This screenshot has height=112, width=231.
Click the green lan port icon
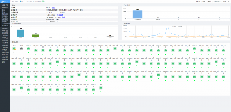(x=100, y=88)
